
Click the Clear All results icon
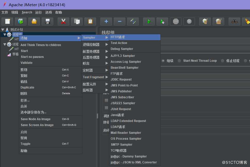pyautogui.click(x=218, y=21)
